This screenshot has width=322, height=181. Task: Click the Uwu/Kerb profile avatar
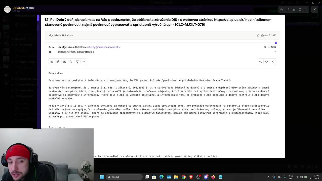[8, 9]
